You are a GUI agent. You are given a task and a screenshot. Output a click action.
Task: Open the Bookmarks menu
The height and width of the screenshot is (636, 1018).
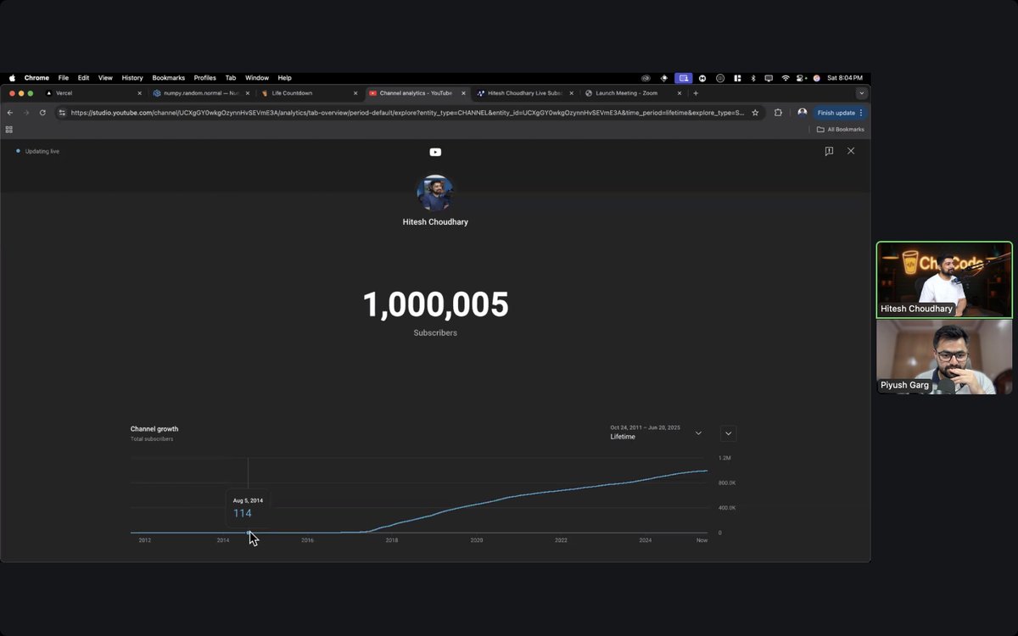(169, 78)
